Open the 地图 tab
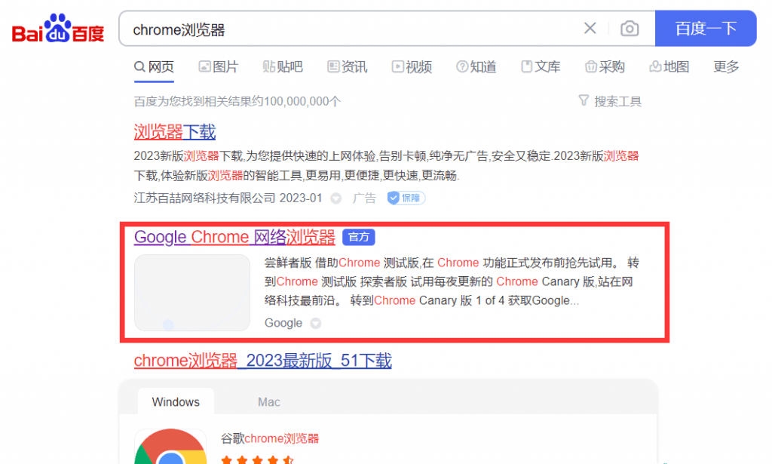Screen dimensions: 772x464 click(x=669, y=67)
